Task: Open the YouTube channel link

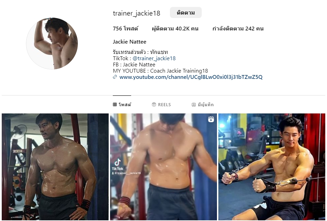Action: pos(191,77)
